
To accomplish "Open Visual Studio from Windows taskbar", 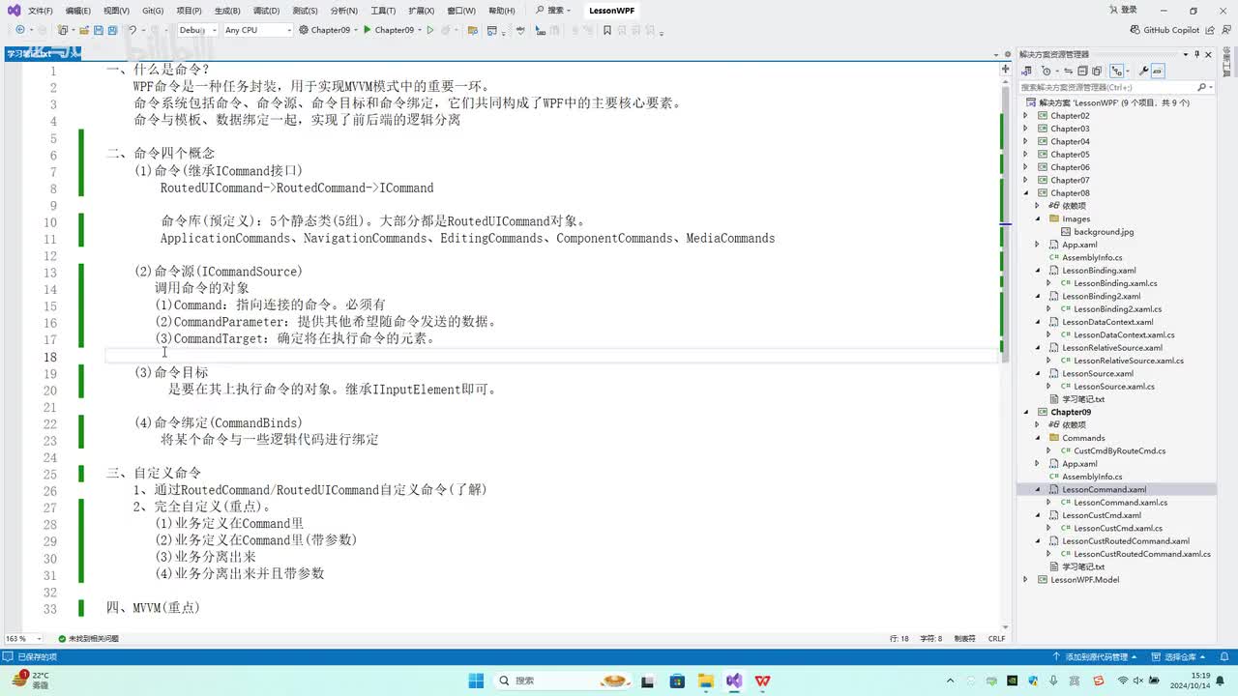I will point(734,681).
